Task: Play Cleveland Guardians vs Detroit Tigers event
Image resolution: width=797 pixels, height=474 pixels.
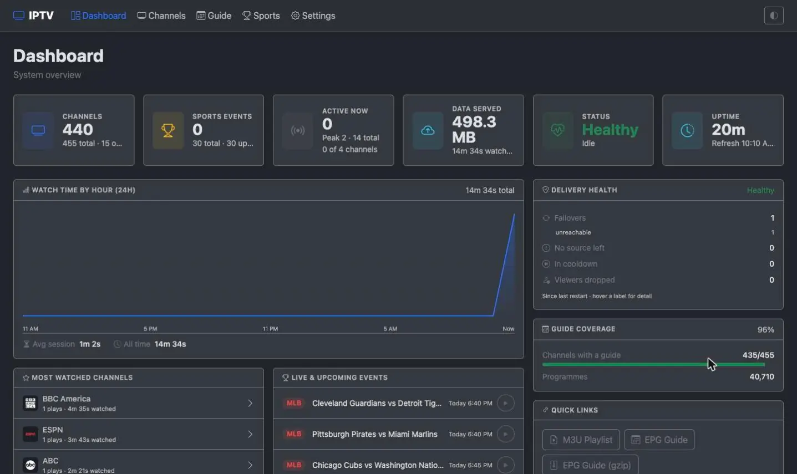Action: click(505, 403)
